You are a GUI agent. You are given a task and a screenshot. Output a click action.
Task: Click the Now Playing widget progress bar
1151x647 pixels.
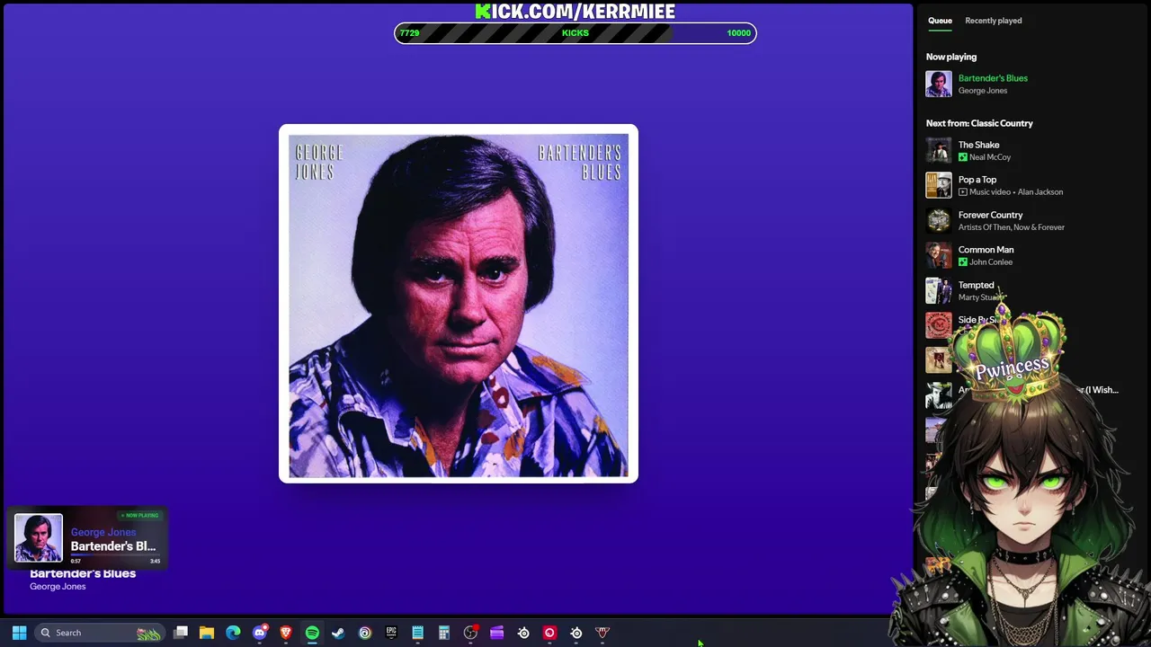115,555
